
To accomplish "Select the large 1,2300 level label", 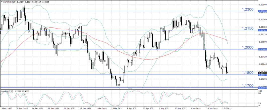I will click(x=247, y=9).
